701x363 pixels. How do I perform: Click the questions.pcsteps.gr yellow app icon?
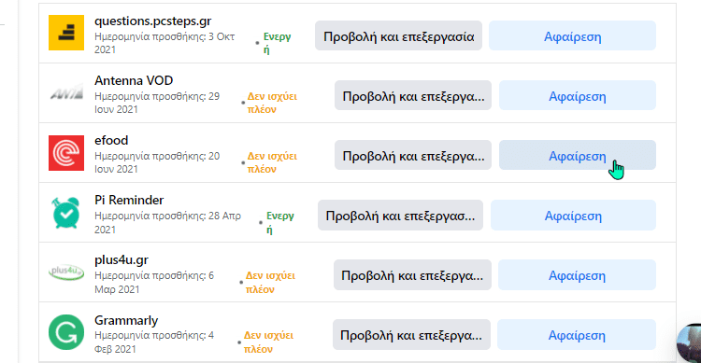(66, 33)
